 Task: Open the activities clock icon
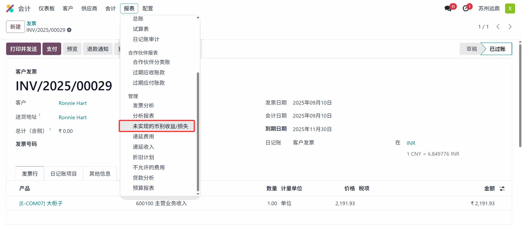point(466,8)
